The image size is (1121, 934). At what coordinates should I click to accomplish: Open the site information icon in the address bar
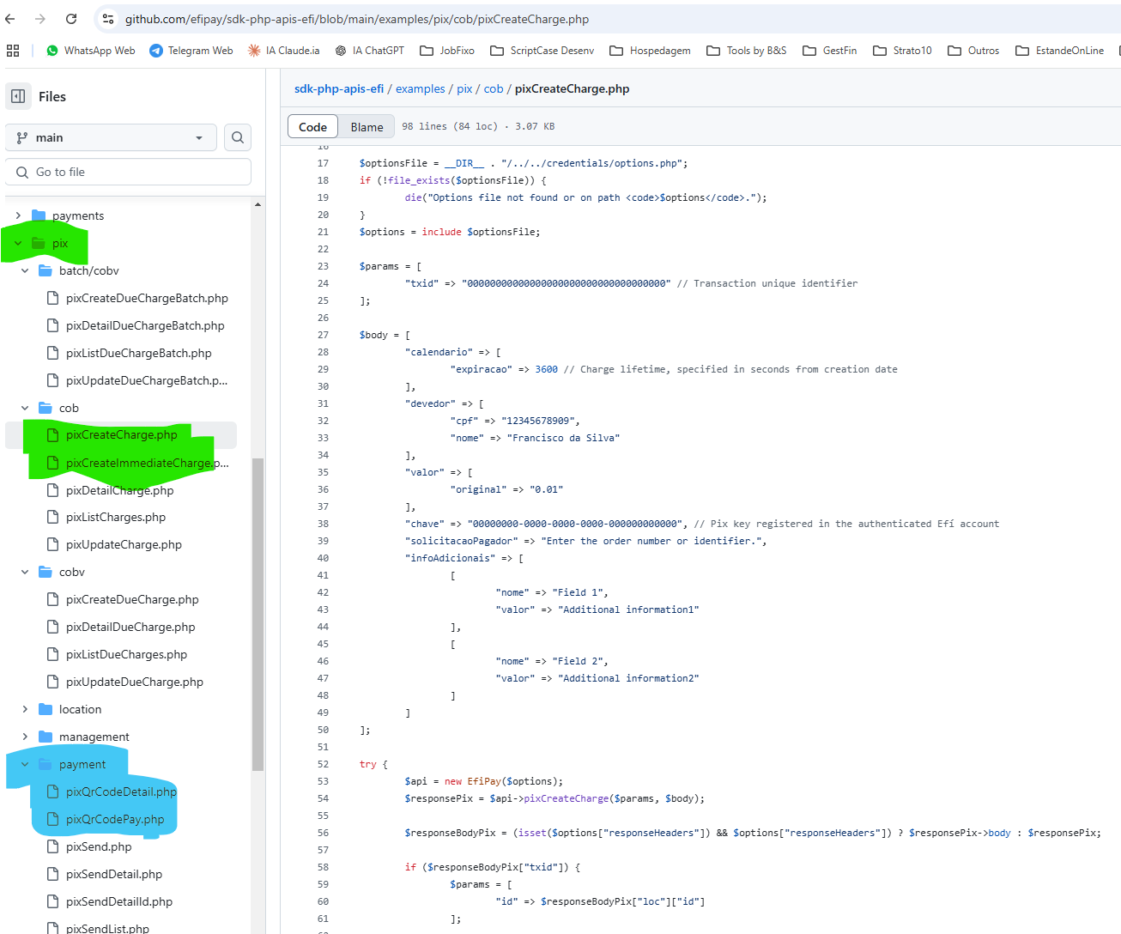(x=108, y=19)
